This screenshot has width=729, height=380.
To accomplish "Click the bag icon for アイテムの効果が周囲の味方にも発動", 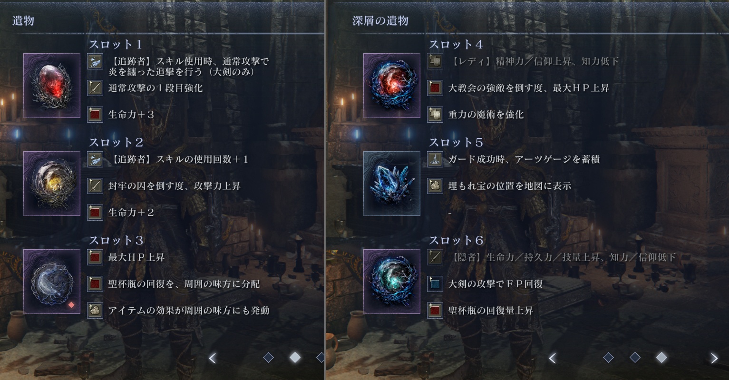I will pyautogui.click(x=95, y=311).
